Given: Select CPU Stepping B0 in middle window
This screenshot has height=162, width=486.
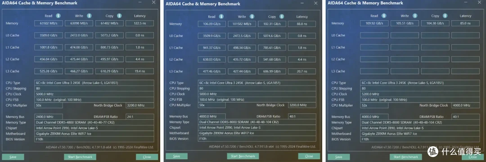Looking at the screenshot, I should coord(257,88).
